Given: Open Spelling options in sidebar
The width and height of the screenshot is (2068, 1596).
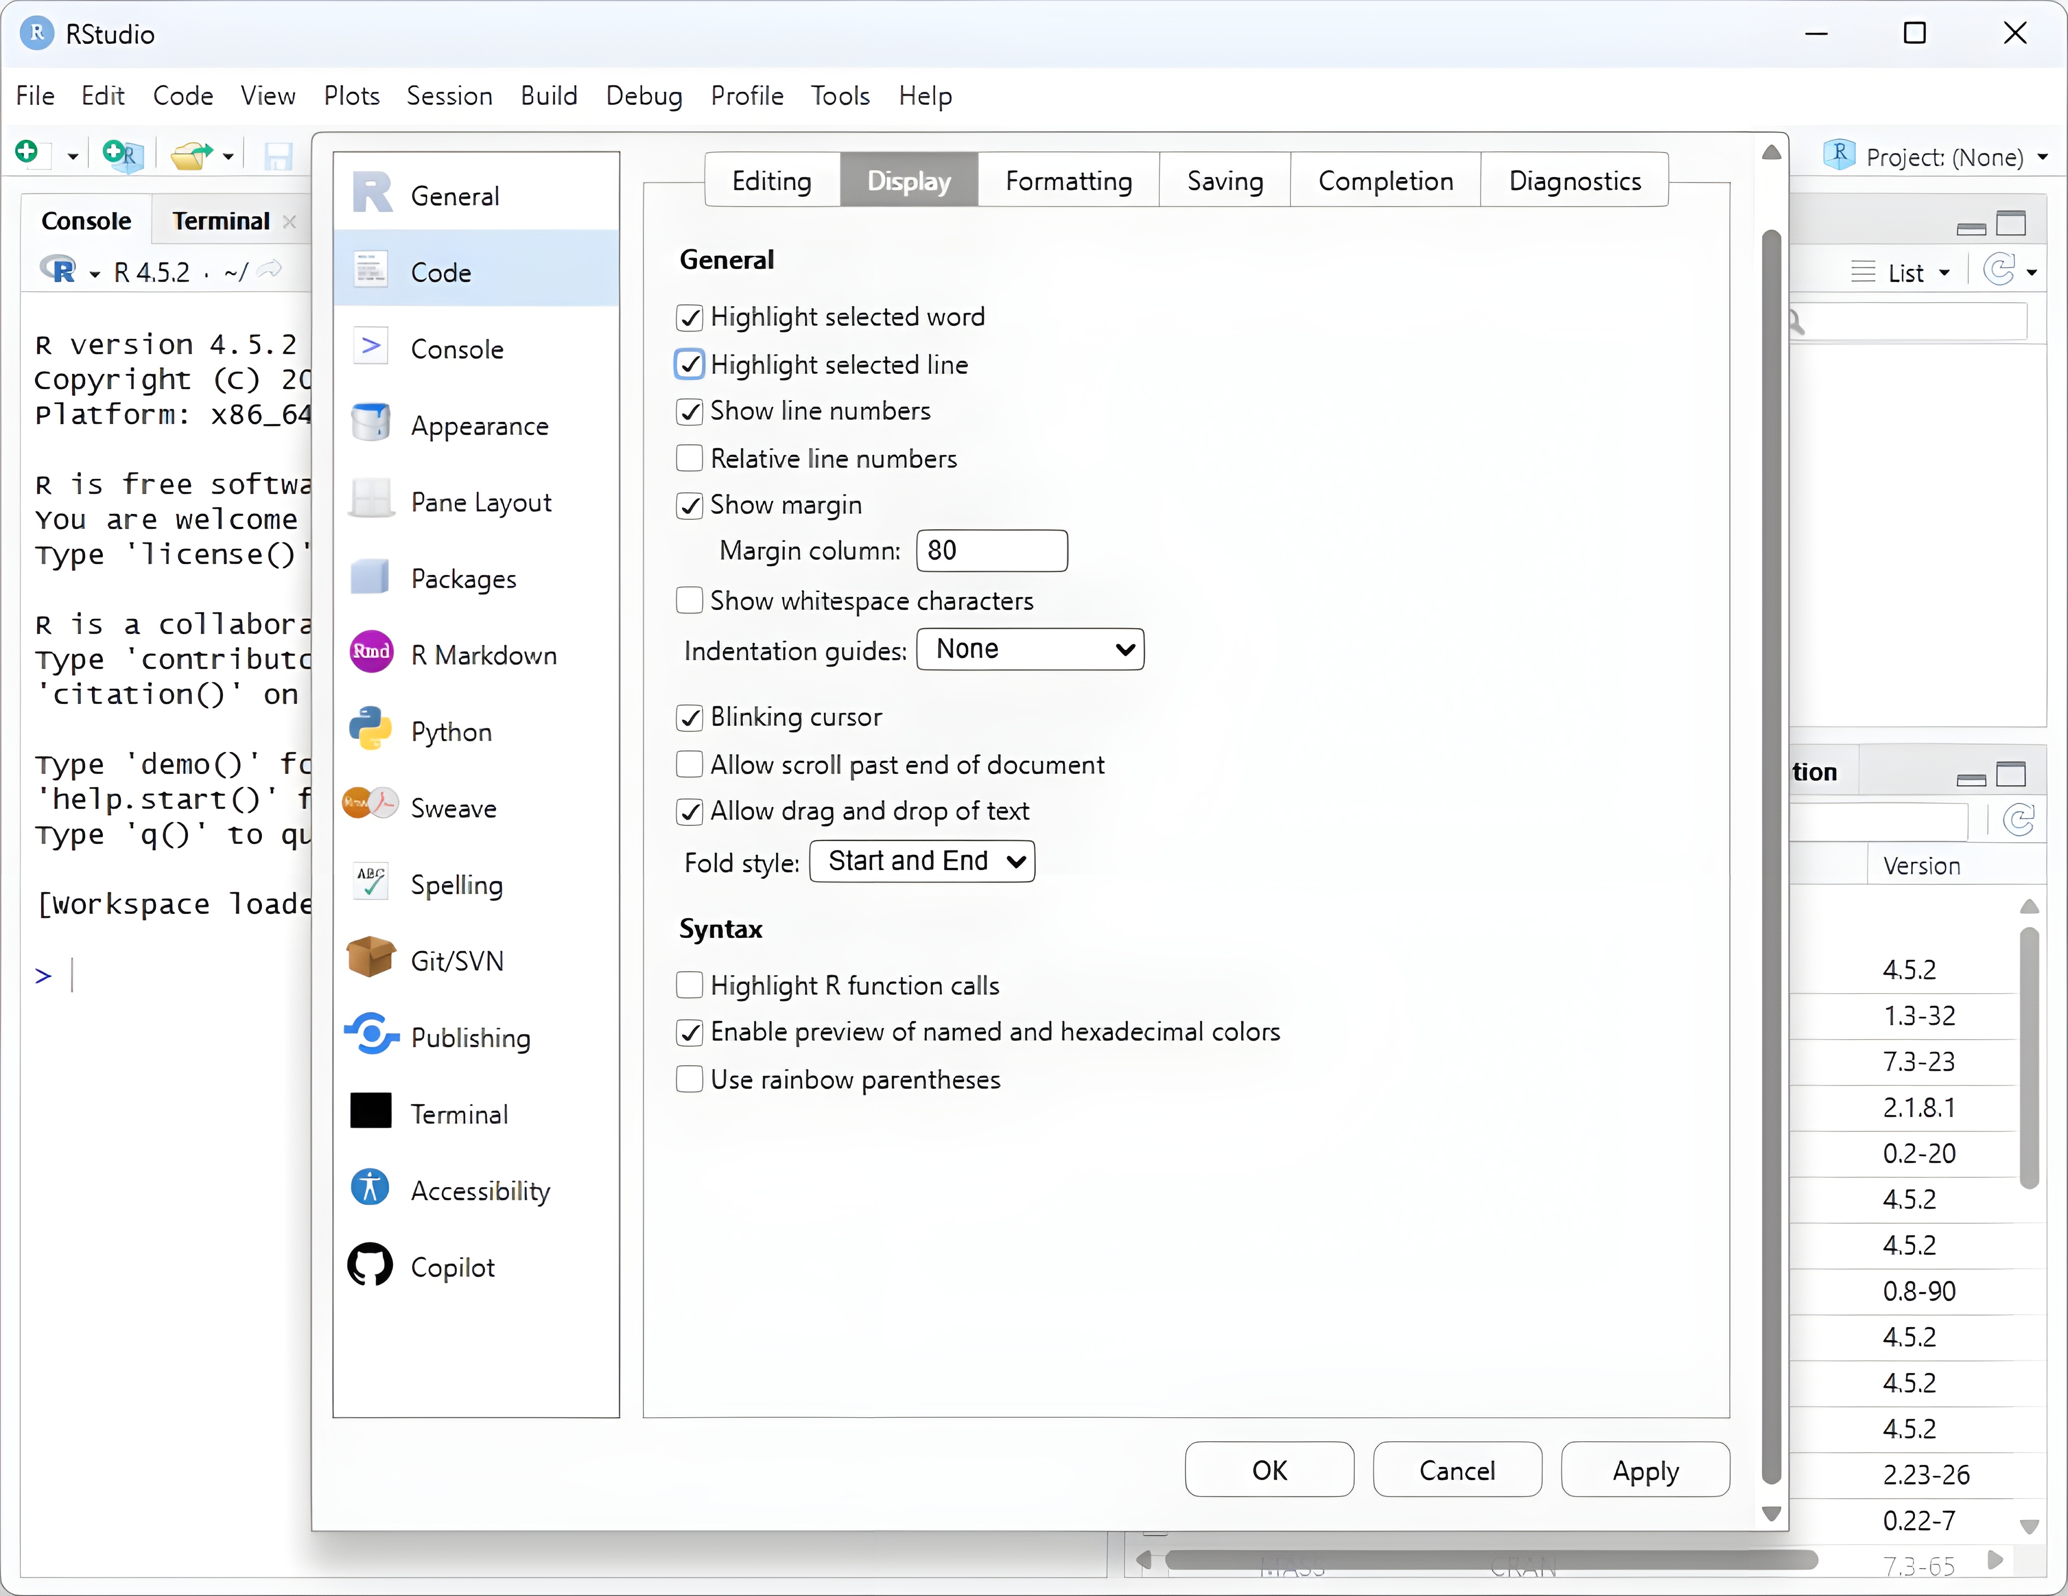Looking at the screenshot, I should pyautogui.click(x=456, y=884).
